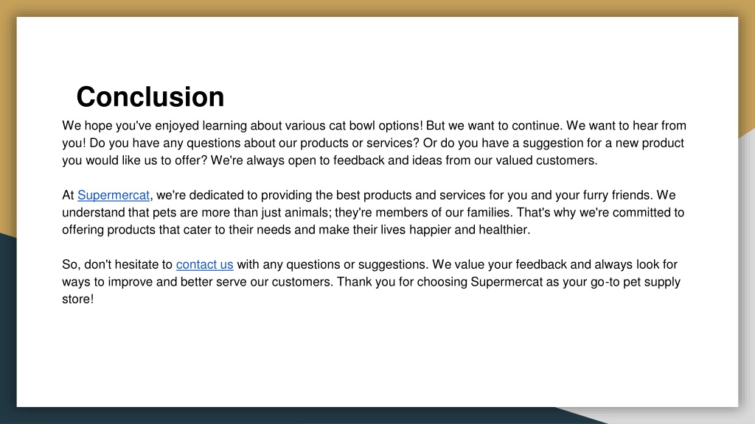This screenshot has width=755, height=424.
Task: Follow the 'contact us' link
Action: 205,264
